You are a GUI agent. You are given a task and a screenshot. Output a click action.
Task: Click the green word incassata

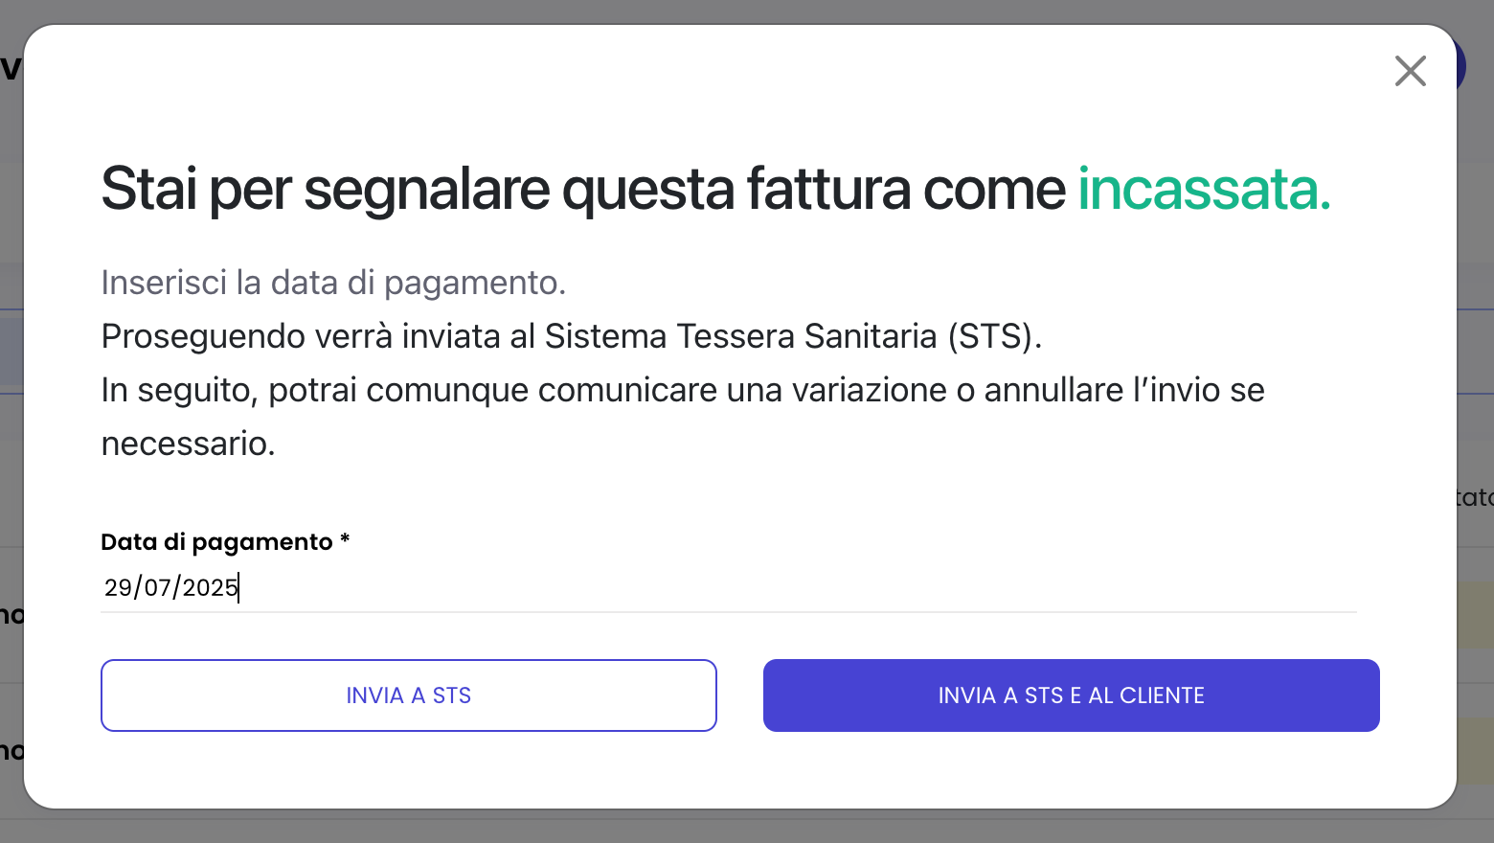(x=1204, y=190)
